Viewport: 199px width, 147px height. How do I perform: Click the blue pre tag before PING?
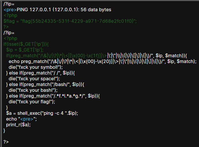[10, 10]
